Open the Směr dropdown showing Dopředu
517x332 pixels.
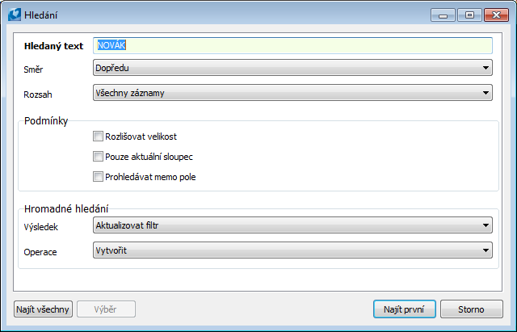click(292, 69)
